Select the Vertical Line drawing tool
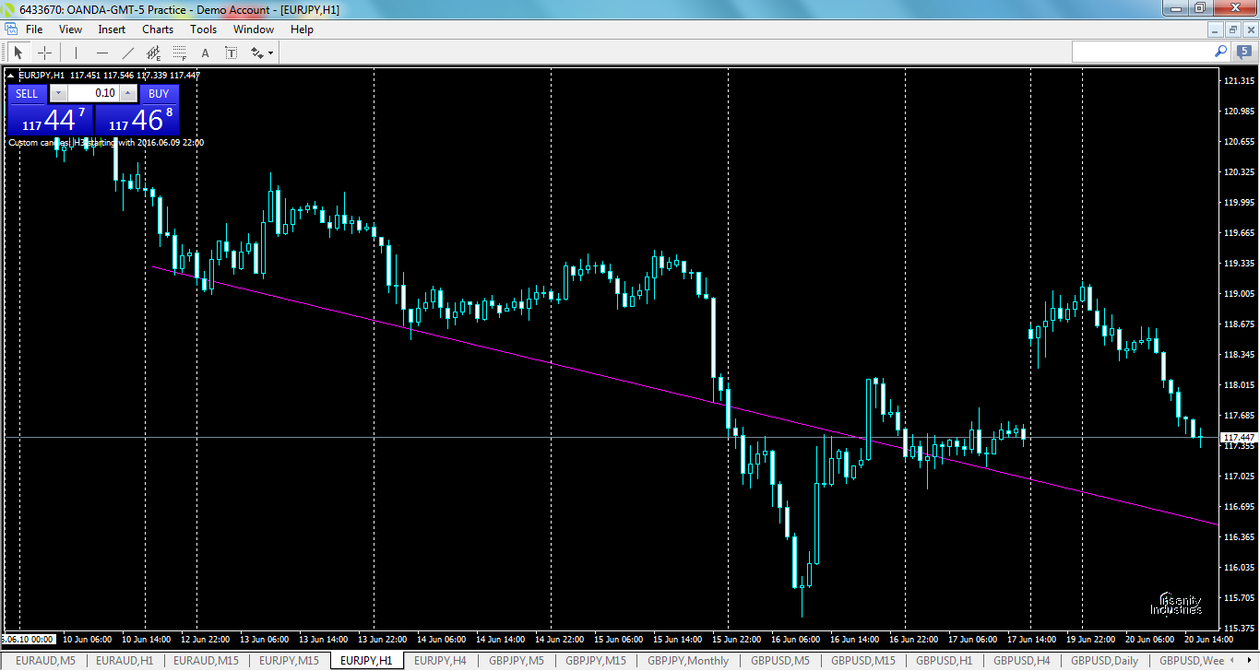The height and width of the screenshot is (671, 1260). click(75, 53)
